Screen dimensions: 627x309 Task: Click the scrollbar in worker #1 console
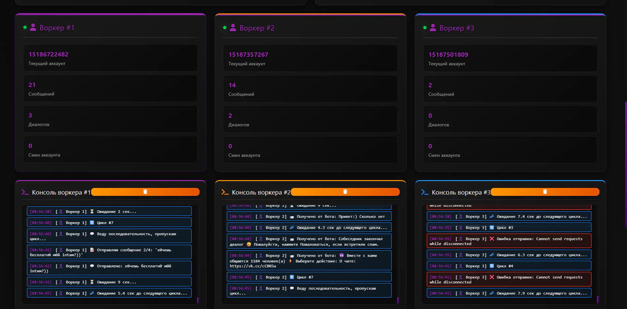[197, 300]
